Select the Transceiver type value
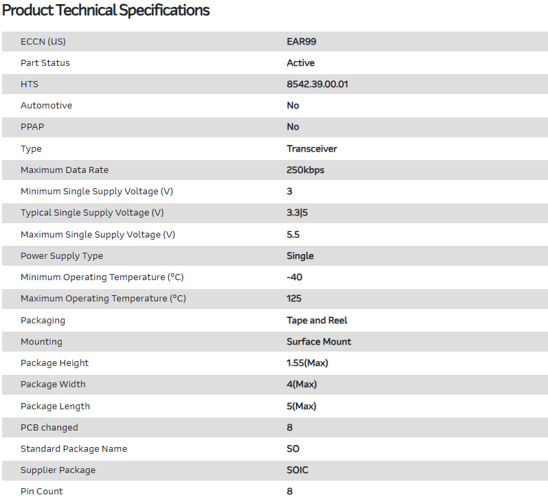 [312, 148]
